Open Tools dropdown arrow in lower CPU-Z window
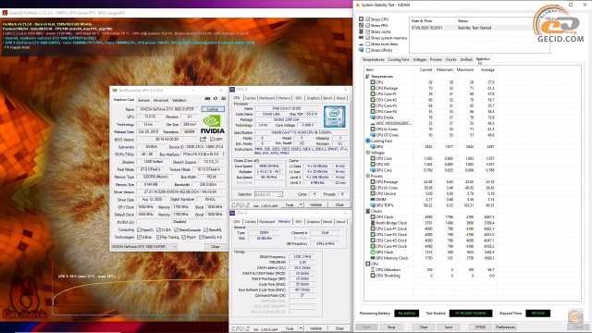 (x=301, y=328)
